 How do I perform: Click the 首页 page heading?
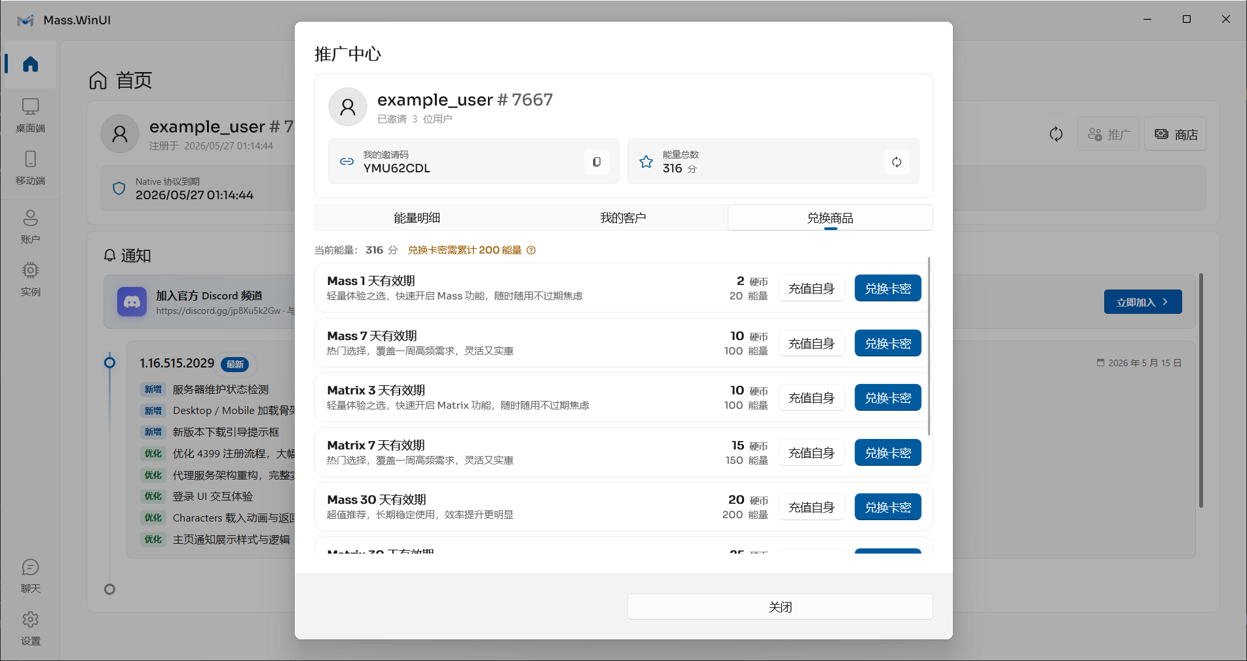coord(134,81)
